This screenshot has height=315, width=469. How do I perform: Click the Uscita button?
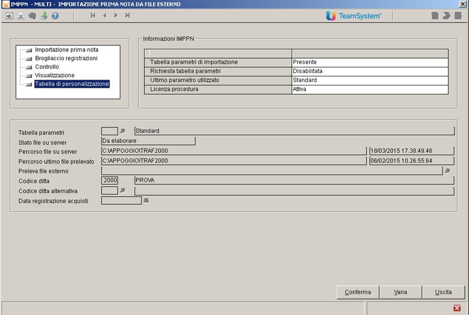(443, 292)
